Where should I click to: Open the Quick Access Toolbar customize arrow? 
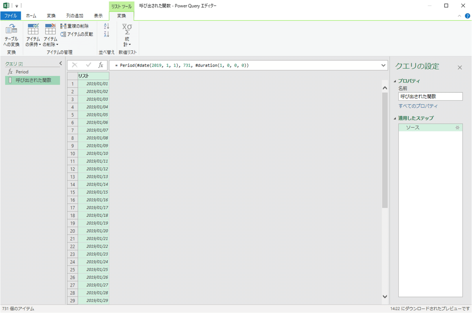(x=17, y=6)
